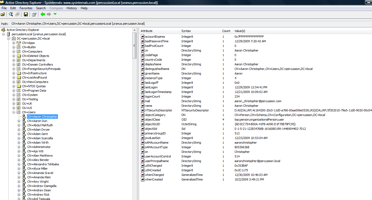Click the badPwdCount attribute icon
The height and width of the screenshot is (200, 372).
click(x=142, y=46)
